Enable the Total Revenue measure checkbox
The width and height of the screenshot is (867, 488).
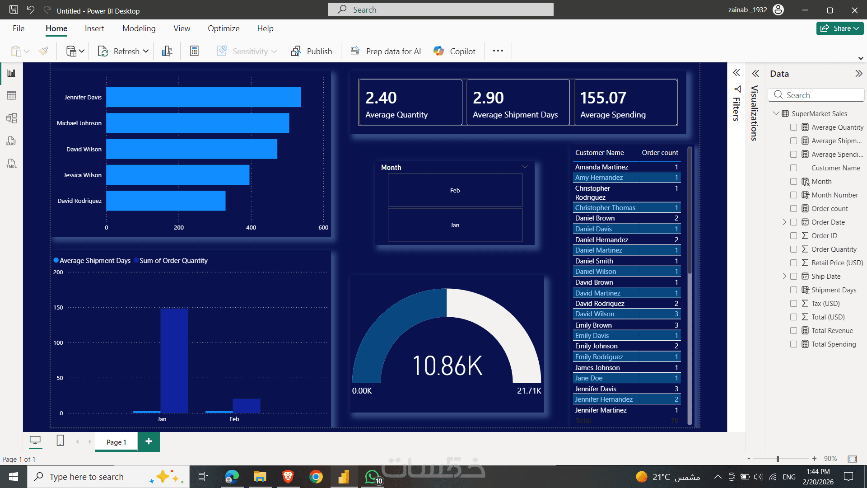(x=793, y=331)
